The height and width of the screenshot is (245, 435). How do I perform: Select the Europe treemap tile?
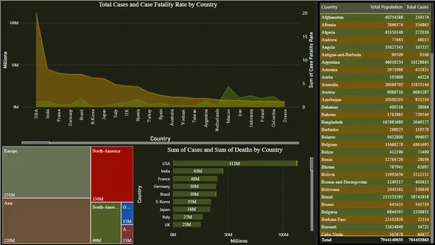coord(47,172)
